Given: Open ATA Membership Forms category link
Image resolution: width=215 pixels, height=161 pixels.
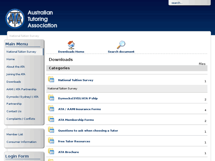Looking at the screenshot, I should pos(76,120).
